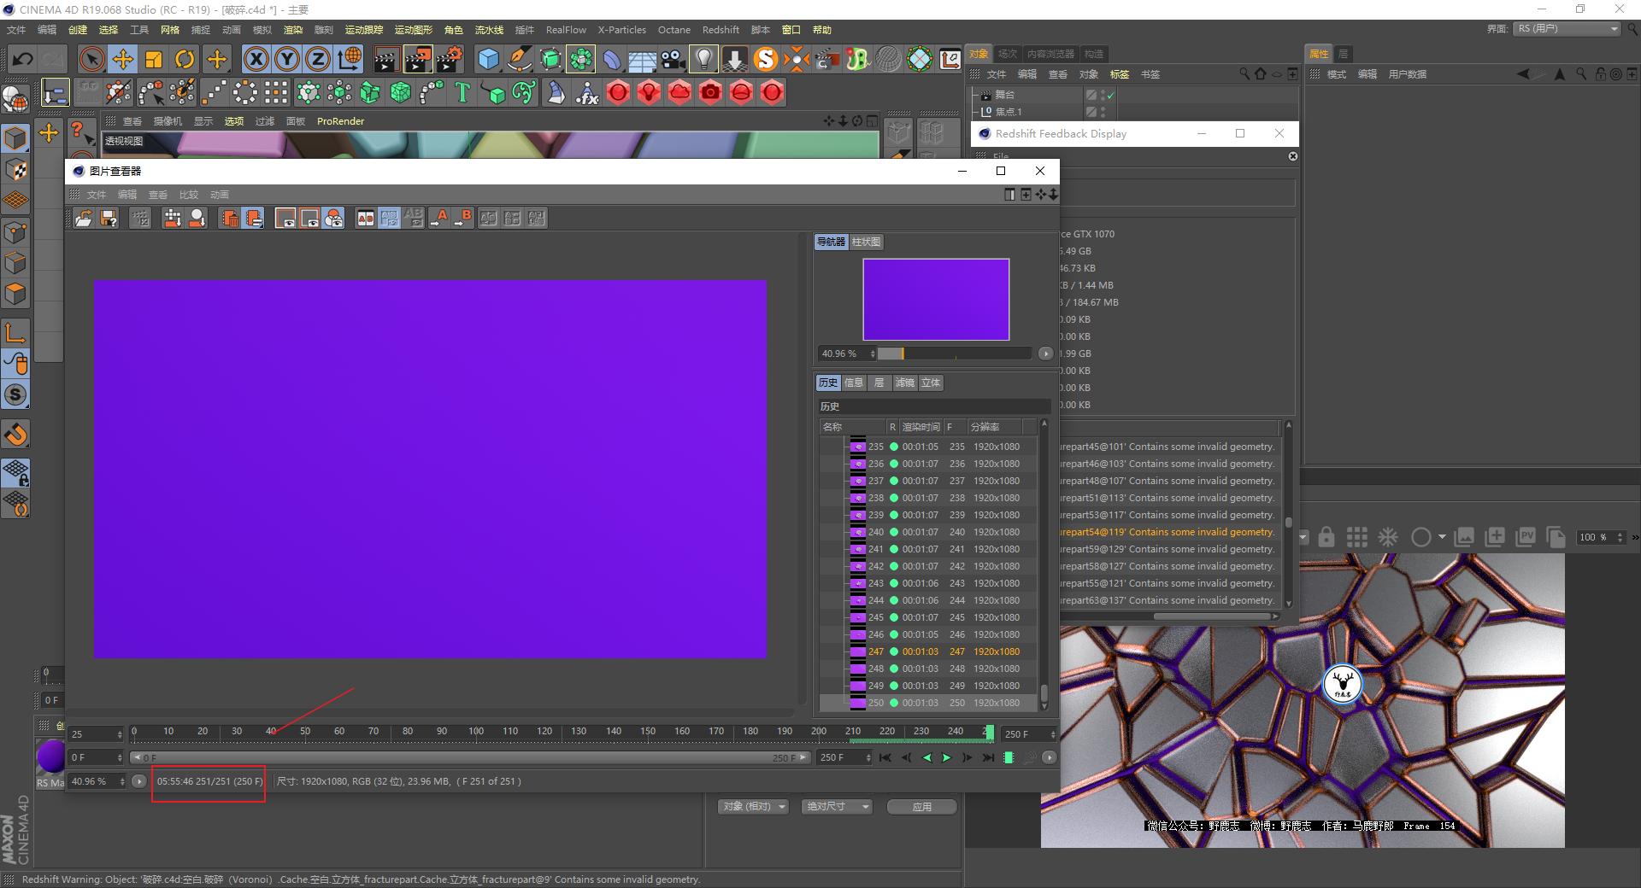Toggle the Y axis lock

click(x=286, y=59)
